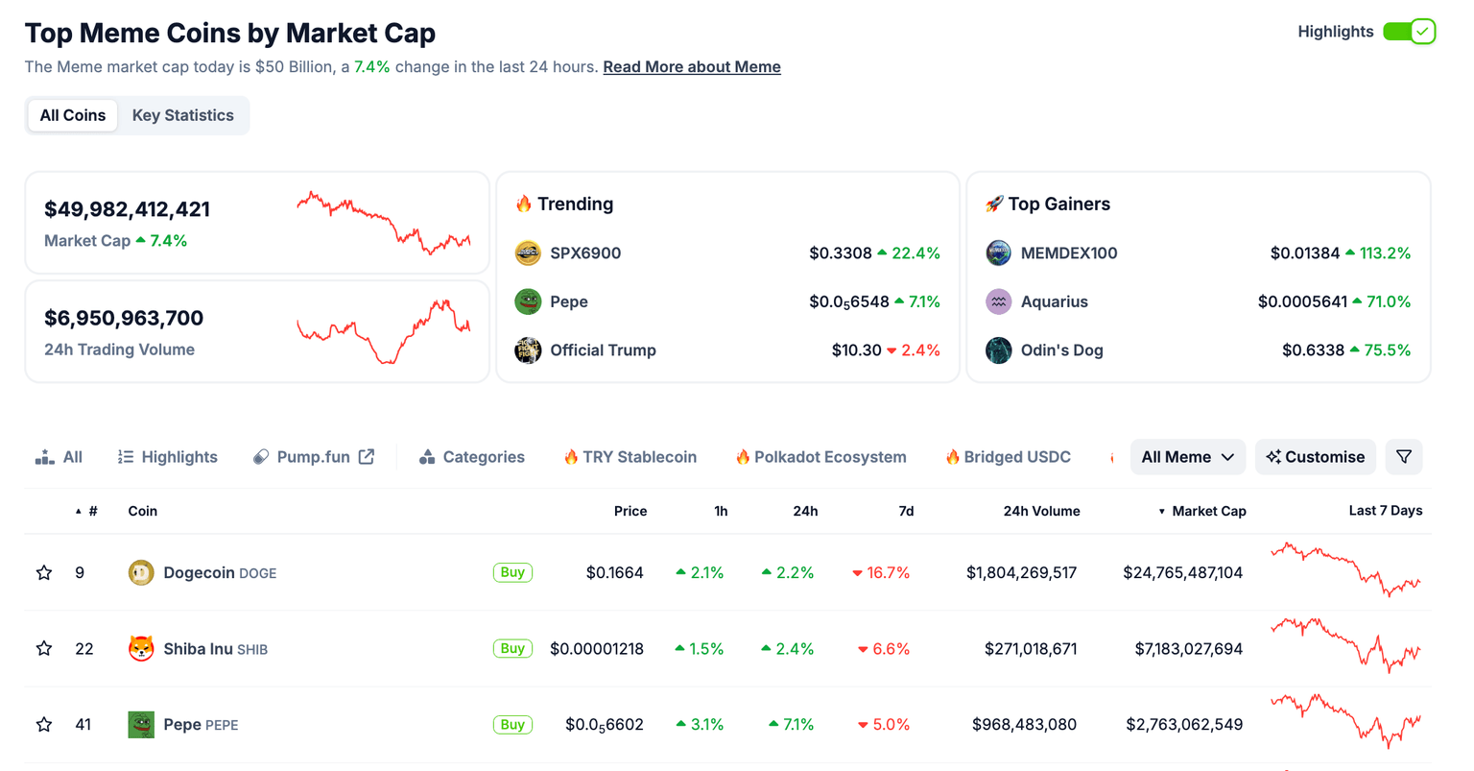Click the SPX6900 coin icon
1474x771 pixels.
point(527,253)
